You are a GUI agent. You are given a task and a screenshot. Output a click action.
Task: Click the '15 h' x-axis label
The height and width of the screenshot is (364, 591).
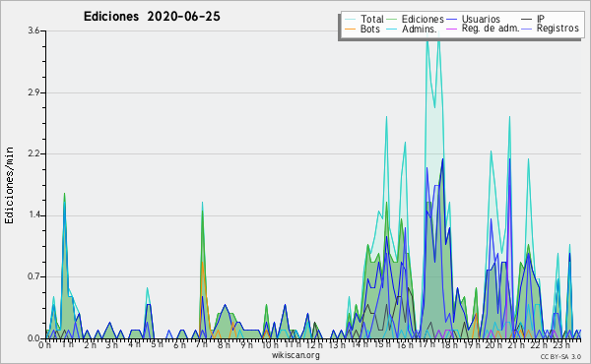tap(382, 344)
